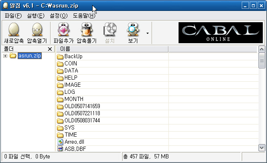
Task: Select the OLD0507221118 folder icon
Action: [60, 114]
